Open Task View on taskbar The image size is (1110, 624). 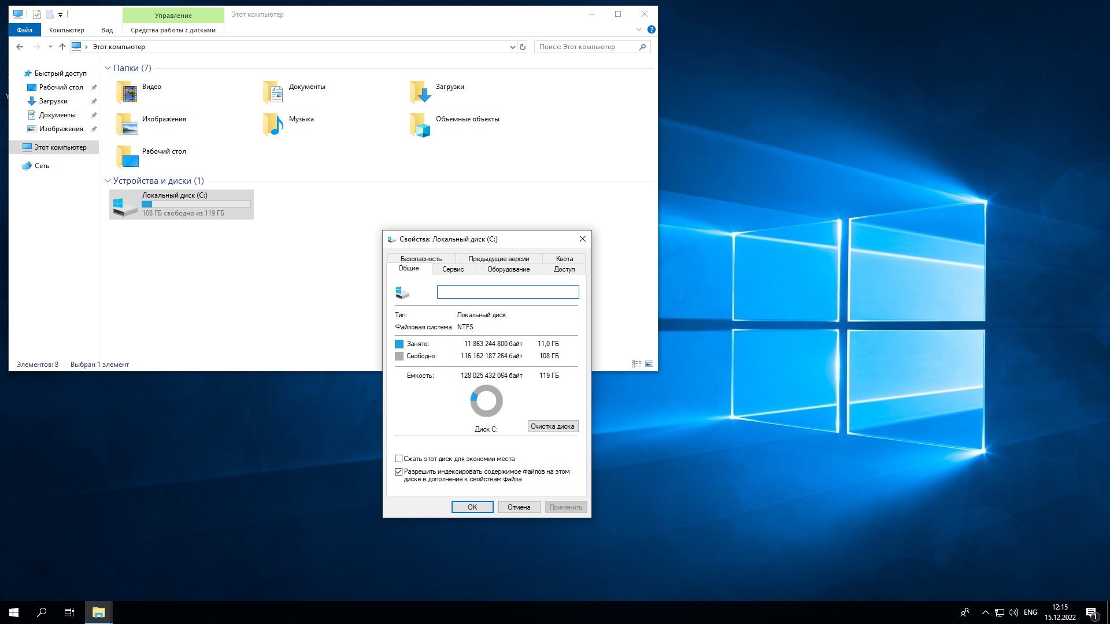(x=69, y=612)
